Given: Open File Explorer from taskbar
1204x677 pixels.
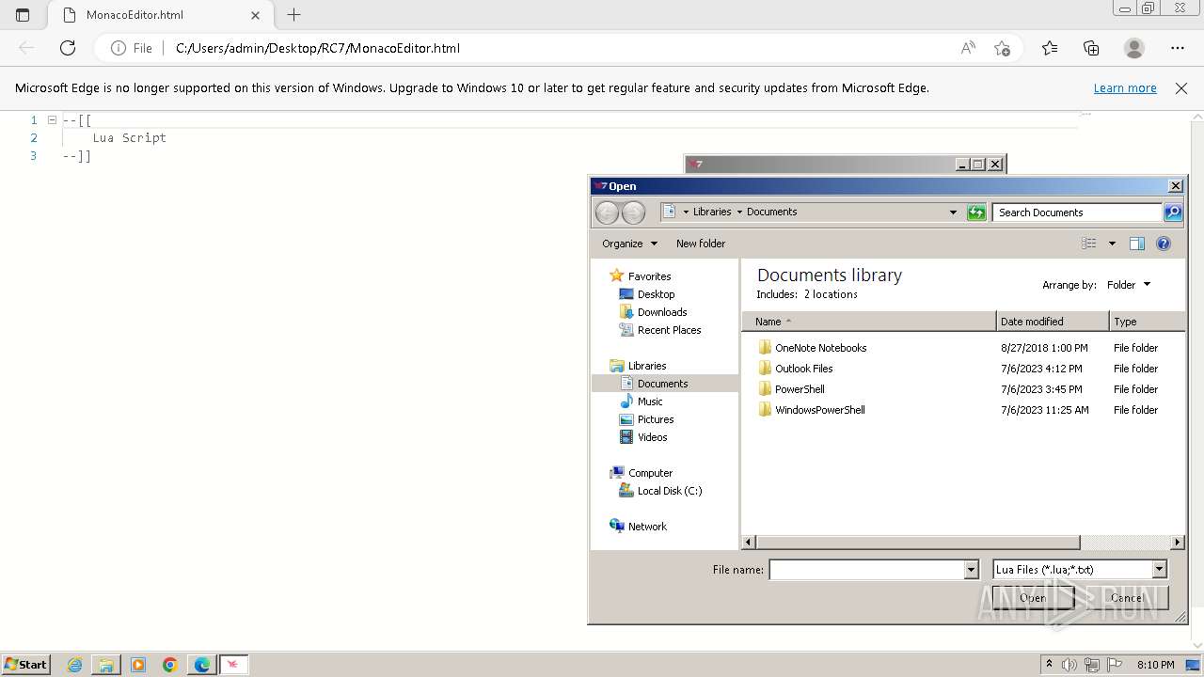Looking at the screenshot, I should click(x=106, y=665).
